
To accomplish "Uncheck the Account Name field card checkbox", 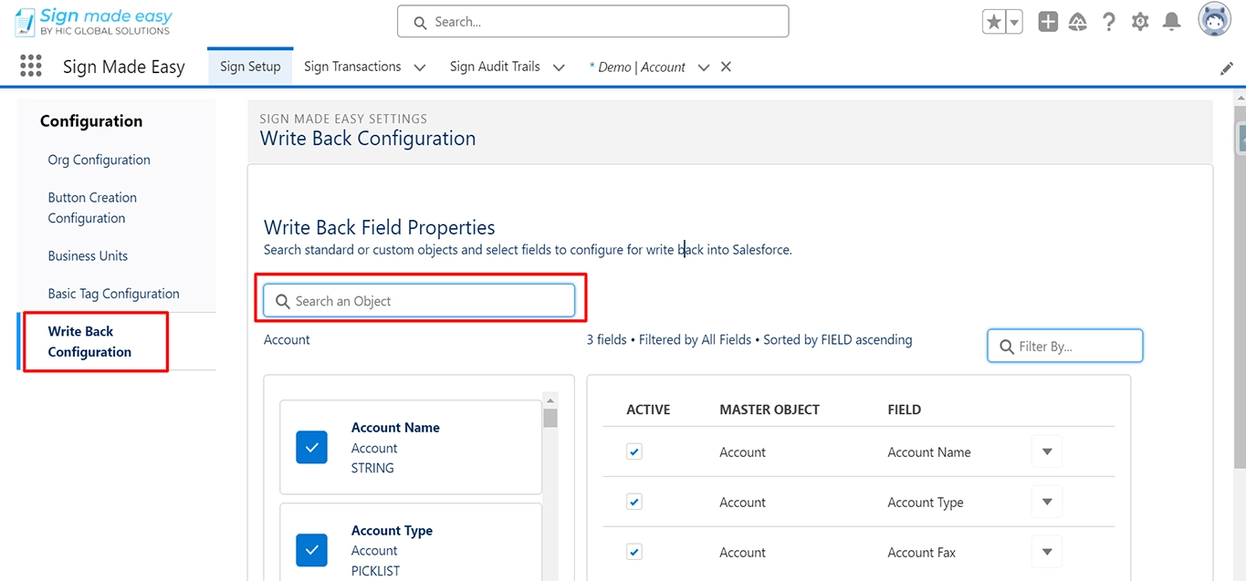I will 312,448.
